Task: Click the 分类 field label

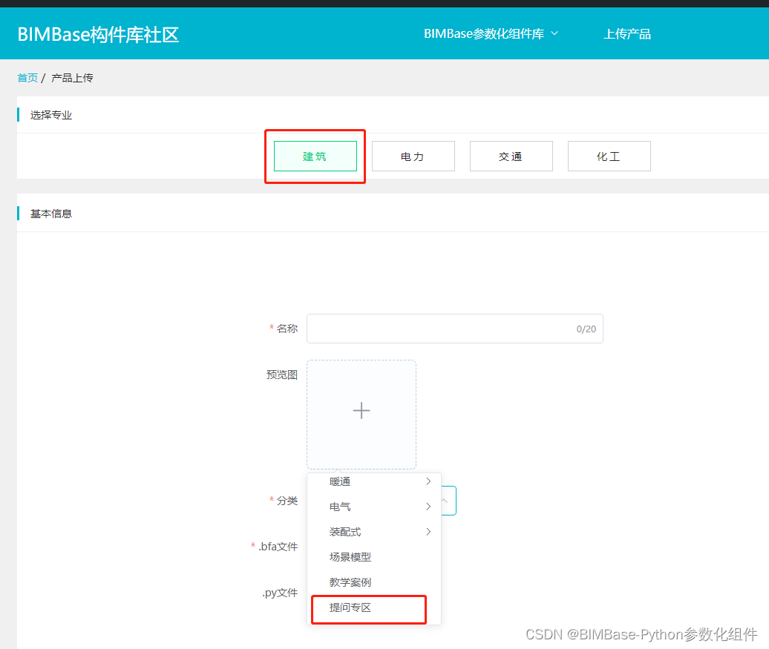Action: coord(287,501)
